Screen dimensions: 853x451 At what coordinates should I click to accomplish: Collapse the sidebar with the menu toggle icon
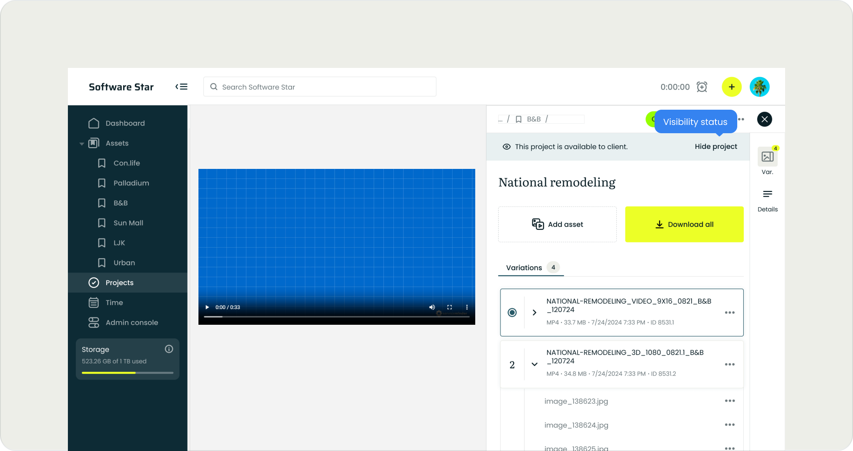click(181, 87)
